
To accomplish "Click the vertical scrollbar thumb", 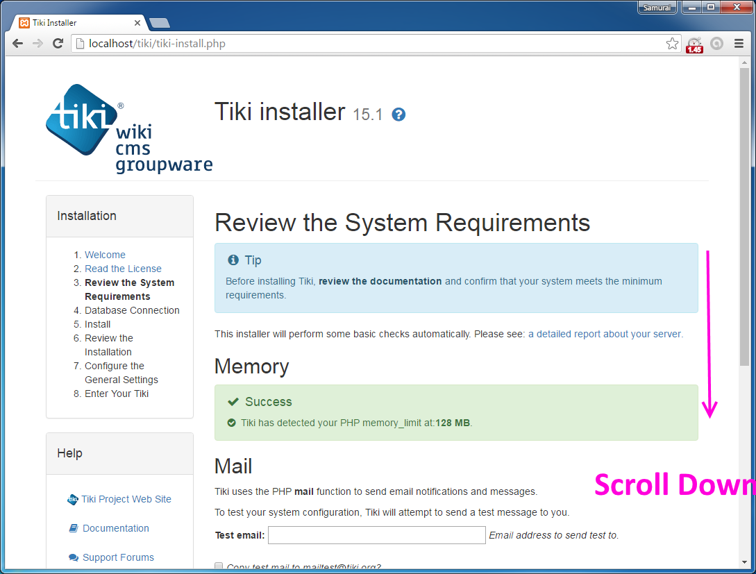I will point(744,217).
